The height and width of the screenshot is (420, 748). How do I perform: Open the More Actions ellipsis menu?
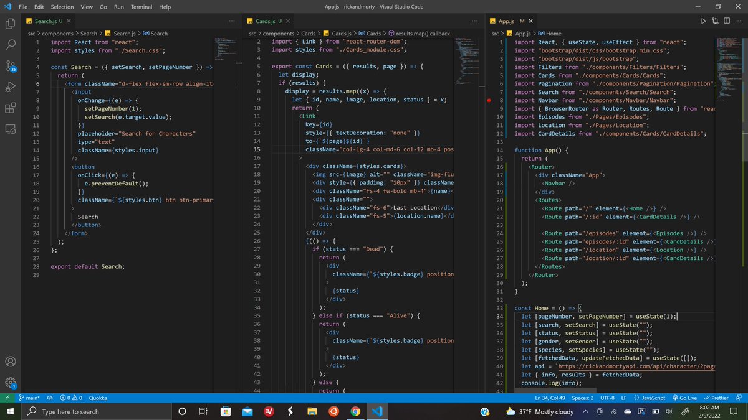click(x=737, y=21)
